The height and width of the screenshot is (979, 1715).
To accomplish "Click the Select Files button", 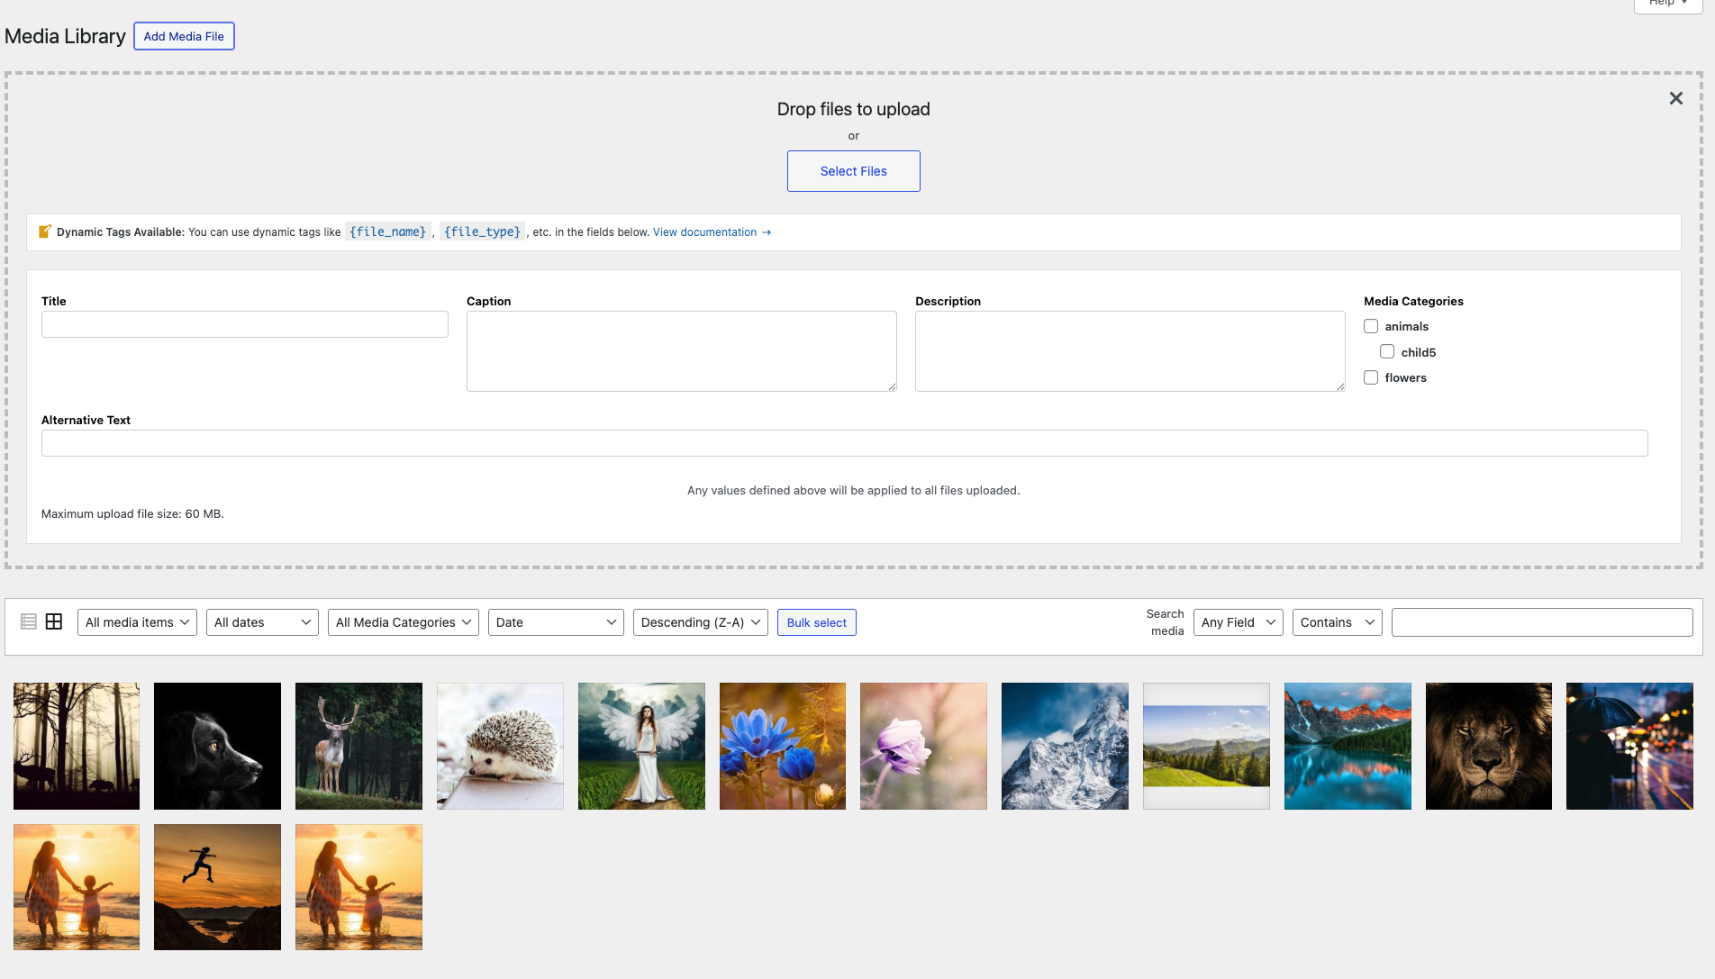I will click(854, 171).
